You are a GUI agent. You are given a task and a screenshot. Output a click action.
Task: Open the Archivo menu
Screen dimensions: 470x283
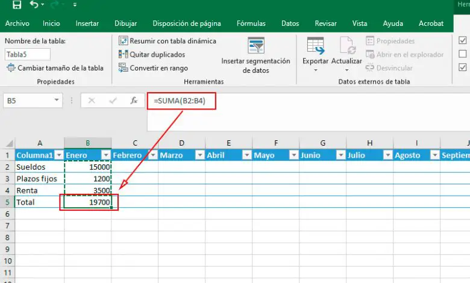17,23
